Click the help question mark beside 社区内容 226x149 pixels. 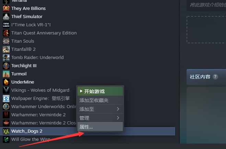click(215, 77)
